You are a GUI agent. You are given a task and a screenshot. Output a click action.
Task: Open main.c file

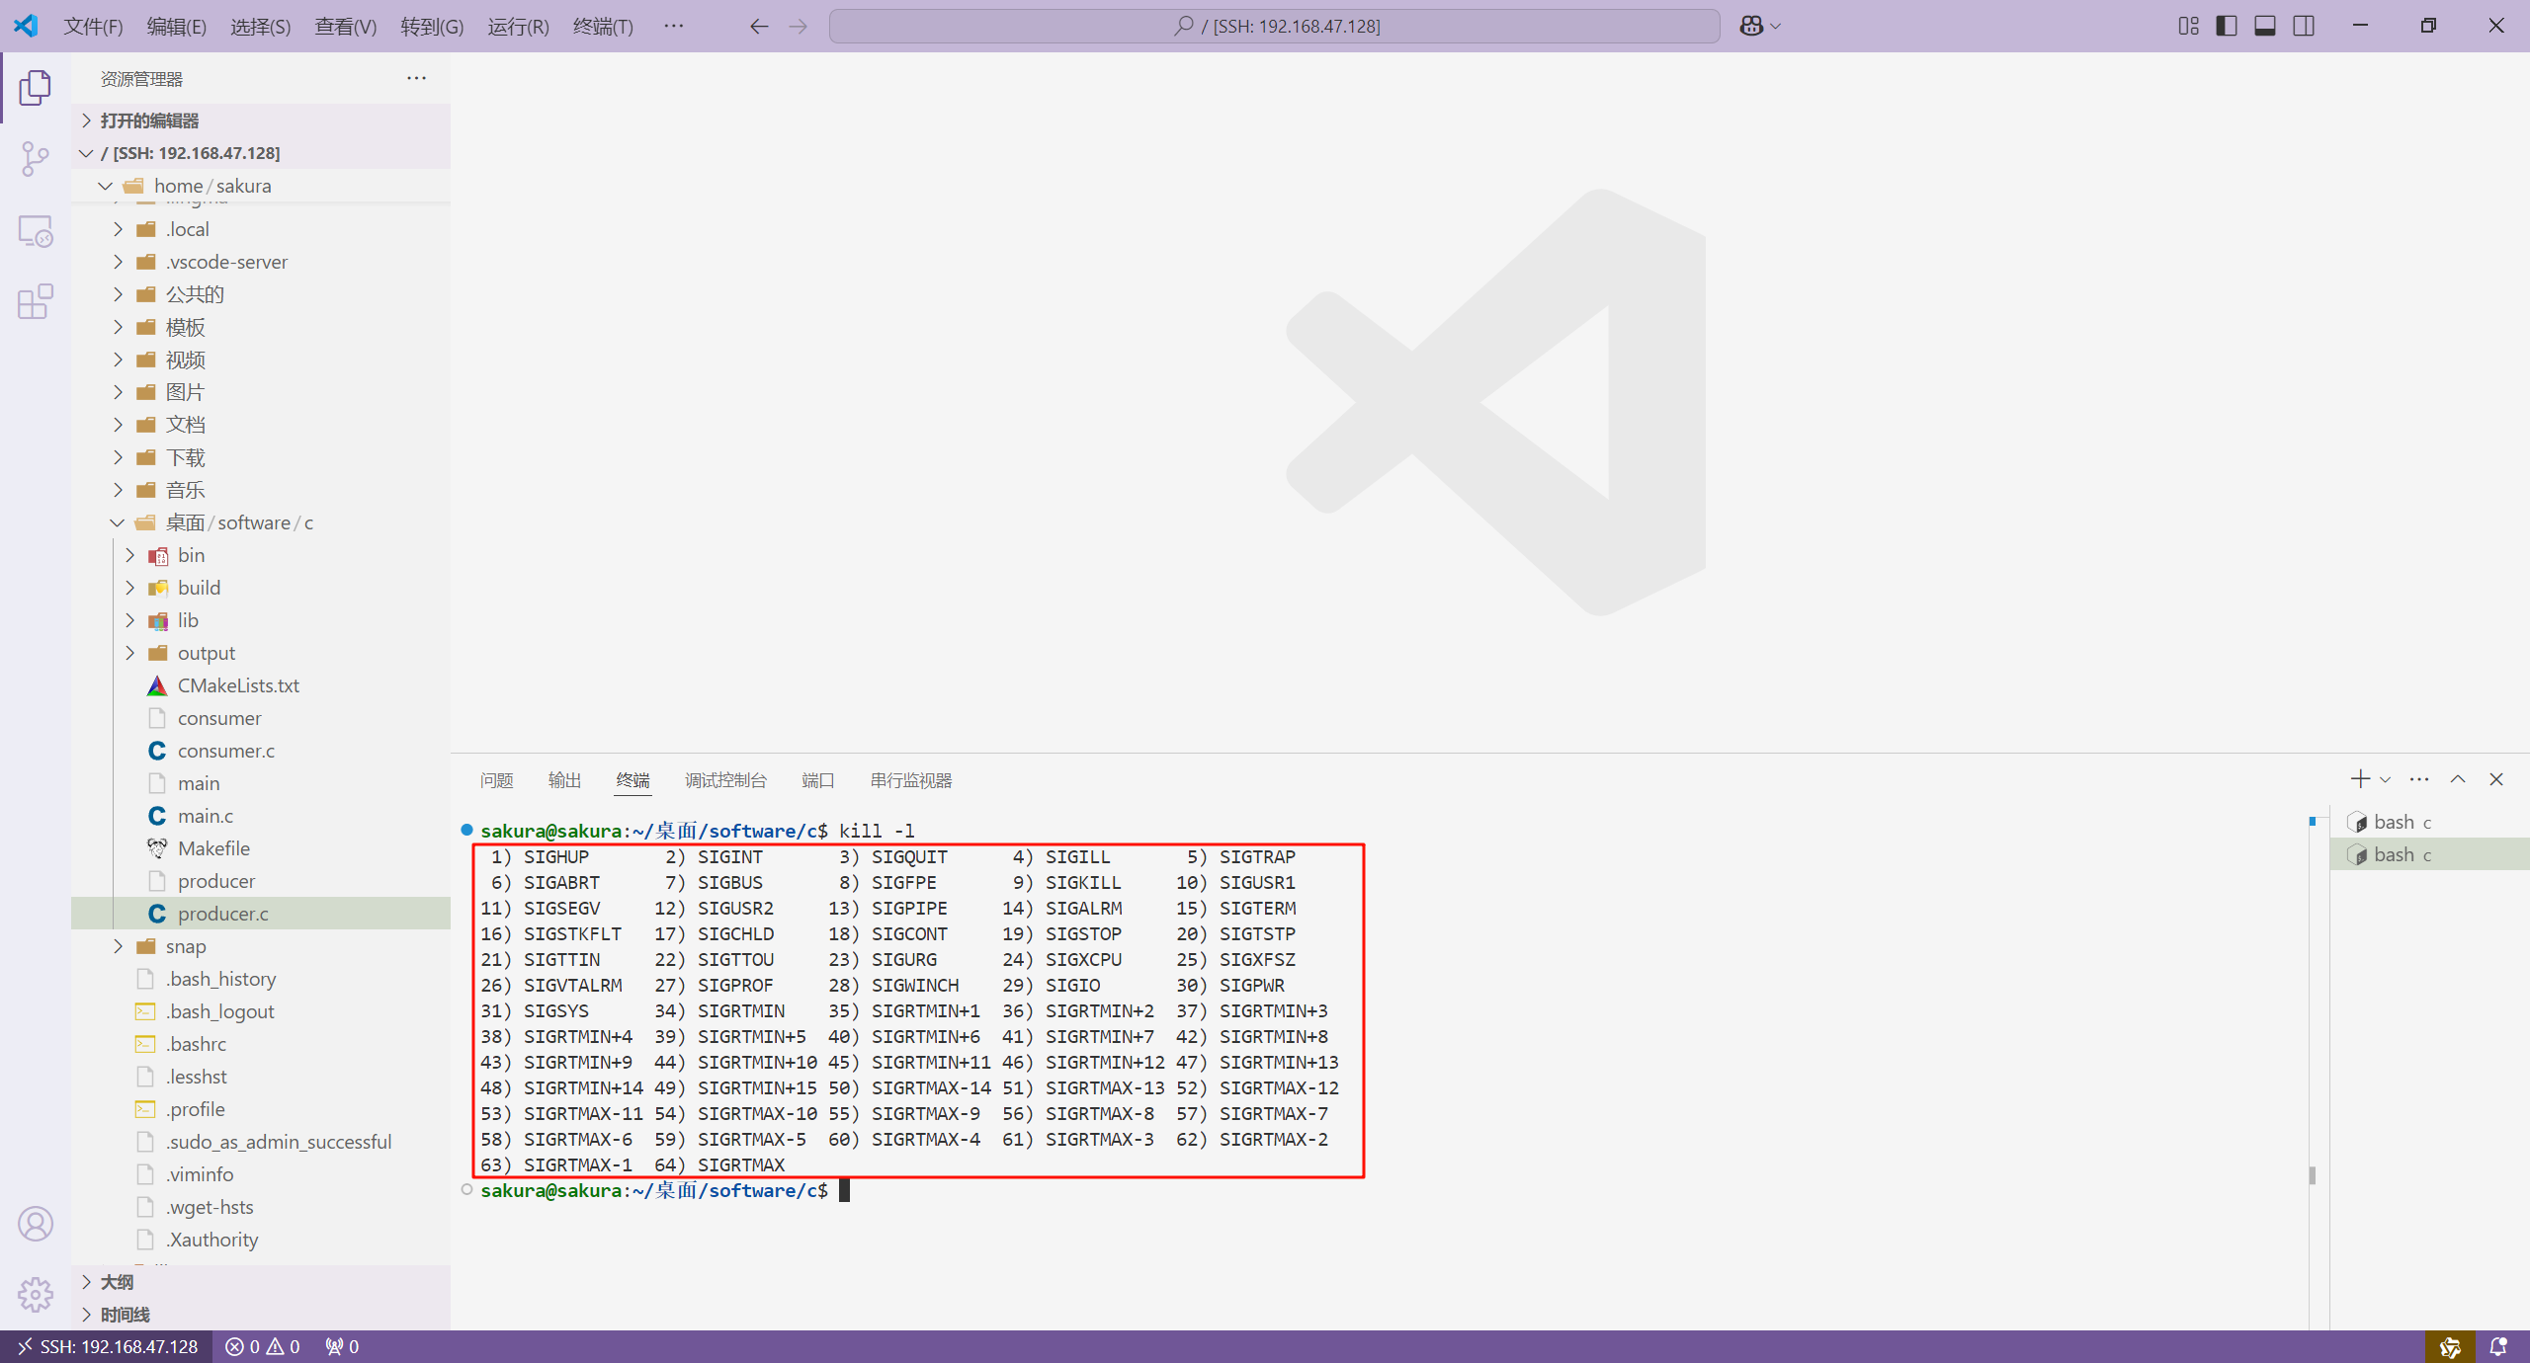(261, 816)
